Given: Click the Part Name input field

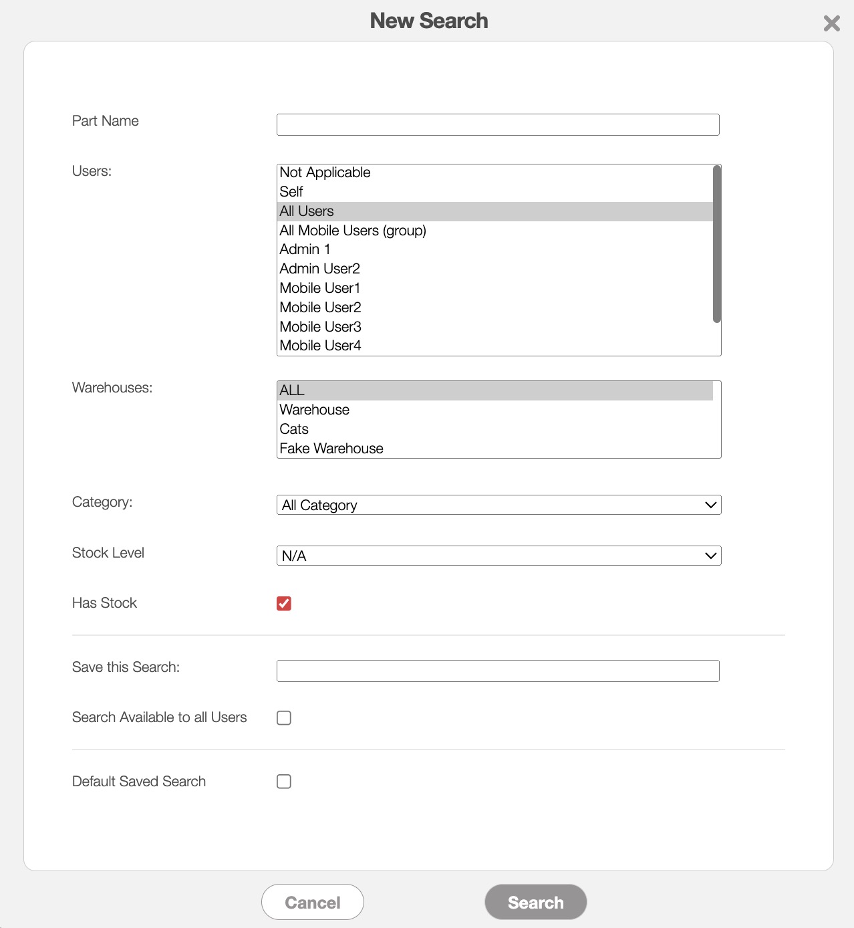Looking at the screenshot, I should tap(498, 125).
